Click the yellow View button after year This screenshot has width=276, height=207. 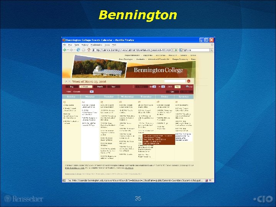tap(177, 87)
